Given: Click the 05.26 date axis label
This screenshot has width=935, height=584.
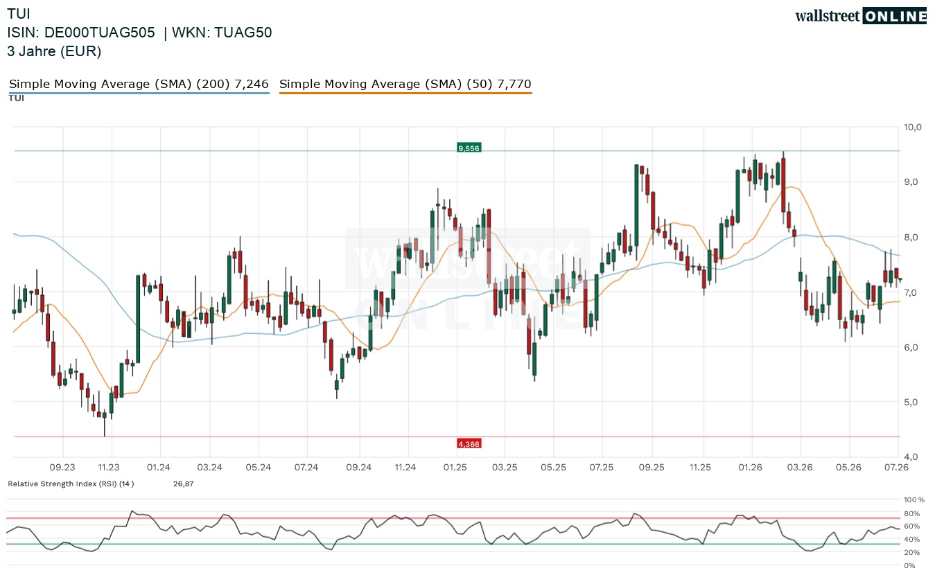Looking at the screenshot, I should pos(848,468).
